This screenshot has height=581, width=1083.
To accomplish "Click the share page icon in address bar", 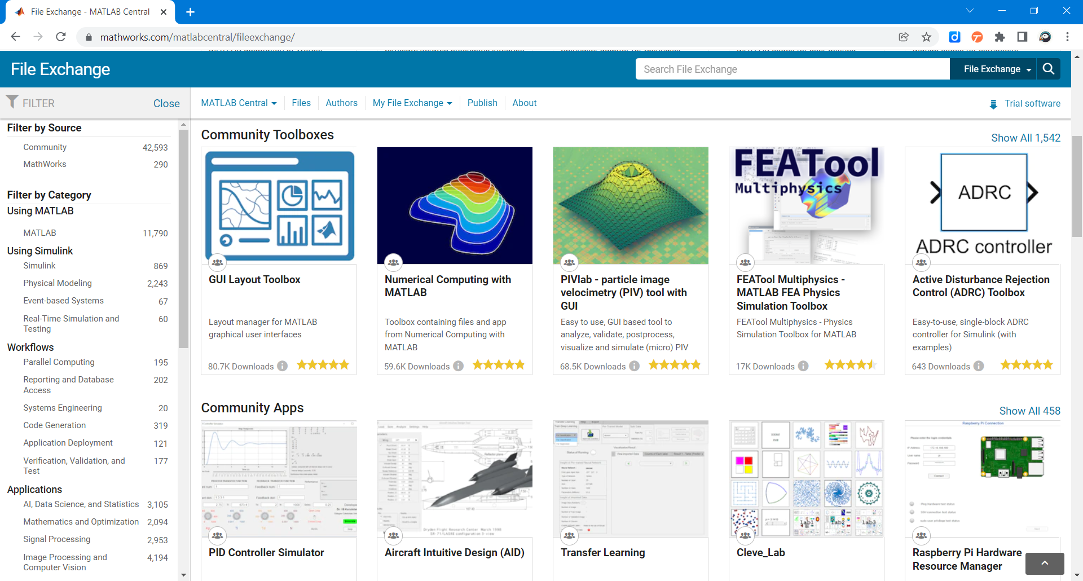I will coord(904,37).
